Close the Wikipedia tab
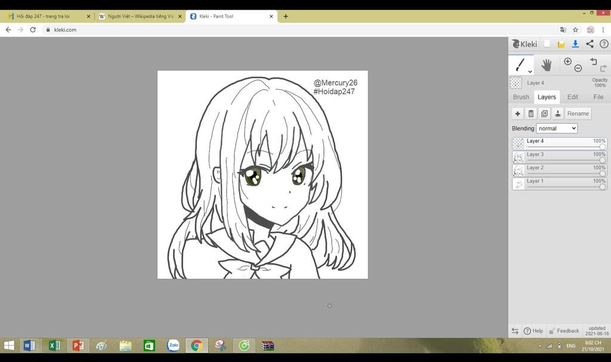This screenshot has width=611, height=362. click(x=180, y=16)
